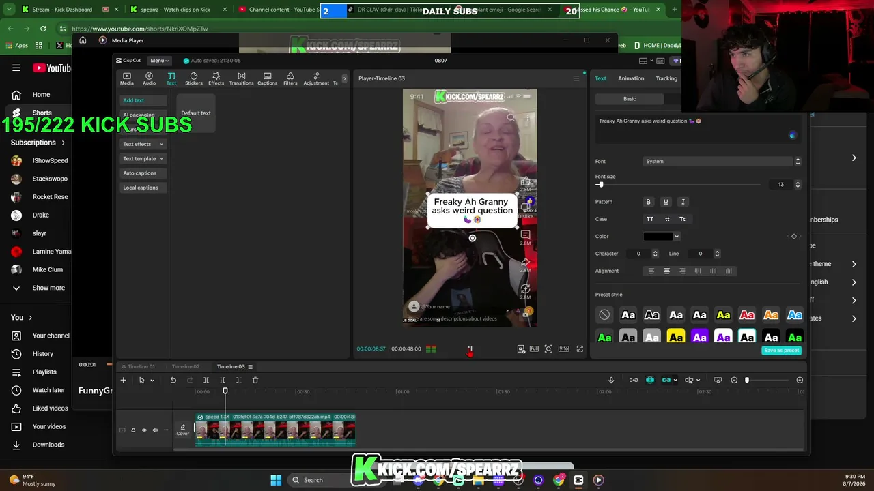The image size is (874, 491).
Task: Open the Media panel in CapCut
Action: pyautogui.click(x=127, y=78)
